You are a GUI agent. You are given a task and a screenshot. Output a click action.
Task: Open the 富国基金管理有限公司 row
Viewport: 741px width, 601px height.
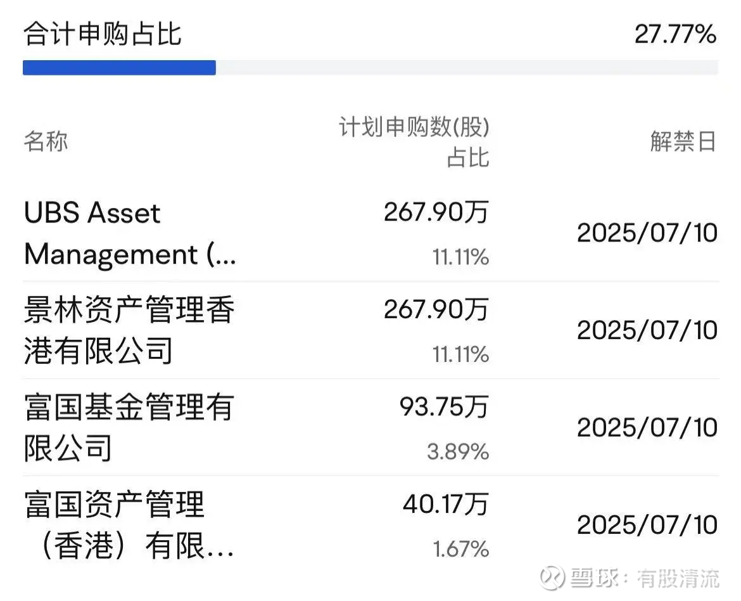pyautogui.click(x=370, y=427)
